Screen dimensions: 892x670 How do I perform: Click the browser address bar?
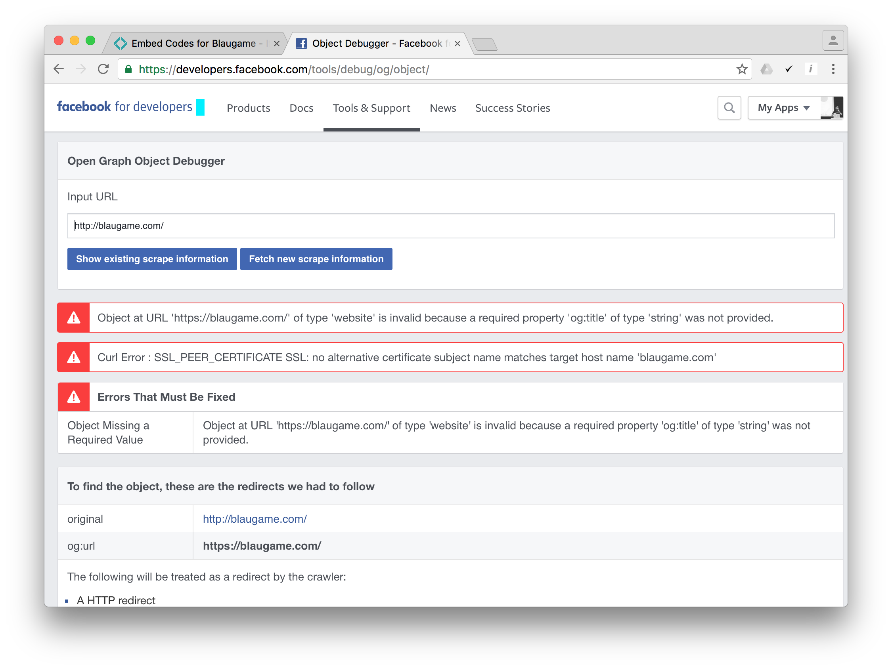(x=435, y=69)
